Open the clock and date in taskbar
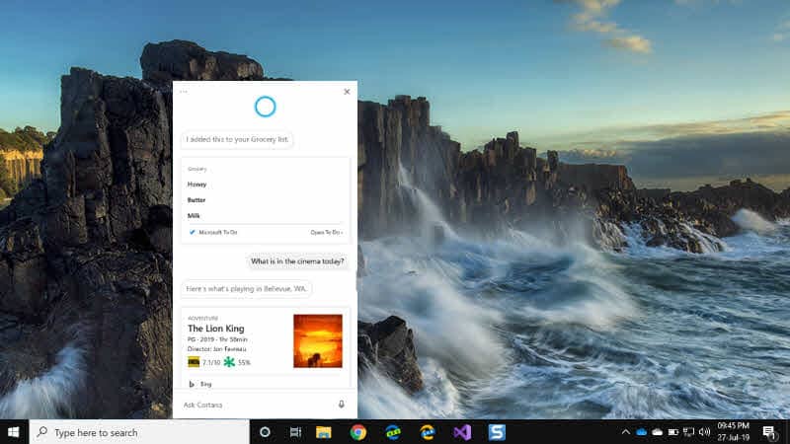The image size is (790, 444). (733, 432)
